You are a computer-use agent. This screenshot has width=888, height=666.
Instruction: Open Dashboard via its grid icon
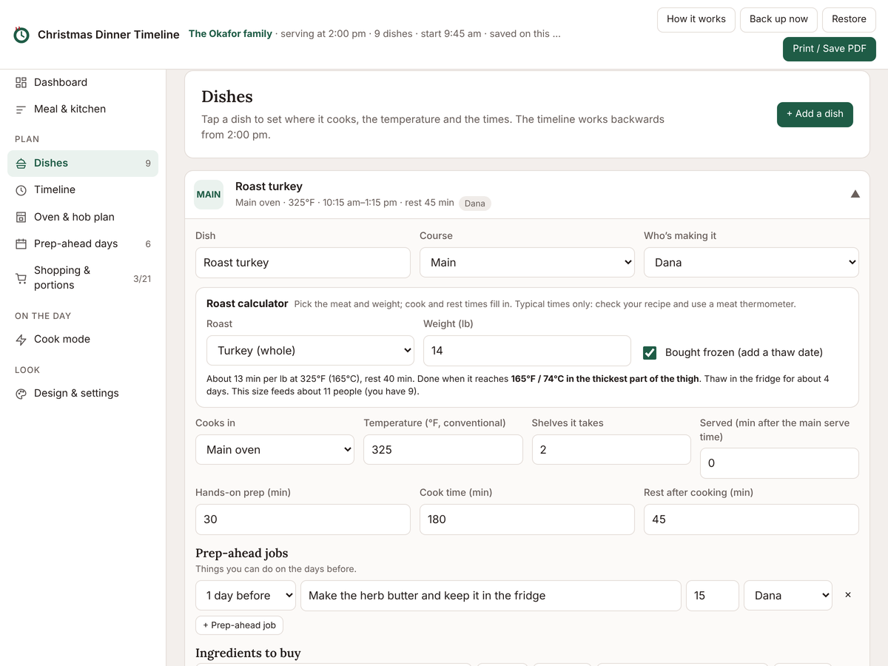coord(21,82)
